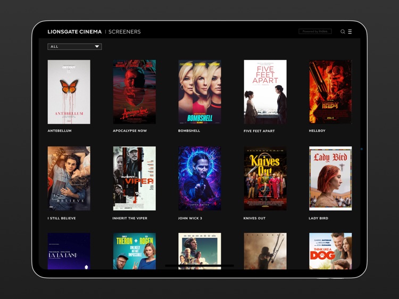Click the BOMBSHELL title text

189,131
